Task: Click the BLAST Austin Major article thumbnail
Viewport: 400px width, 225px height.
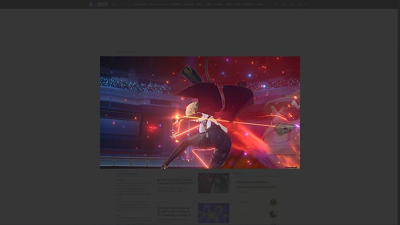Action: [213, 213]
